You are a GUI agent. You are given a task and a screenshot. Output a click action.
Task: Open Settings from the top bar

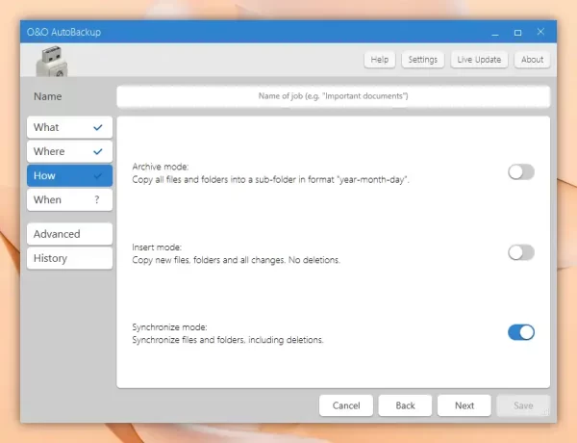pos(423,60)
